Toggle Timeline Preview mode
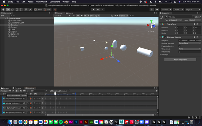Viewport: 202px width, 126px height. pos(4,91)
